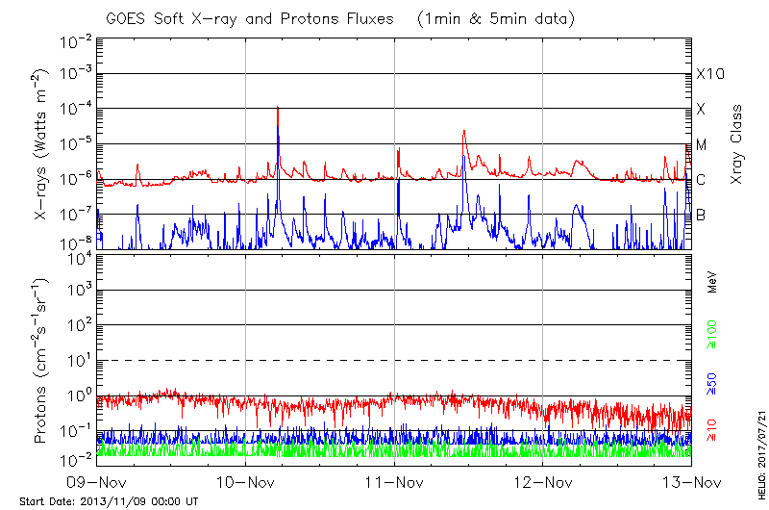Click the tallest red X-ray flare peak

pyautogui.click(x=278, y=109)
